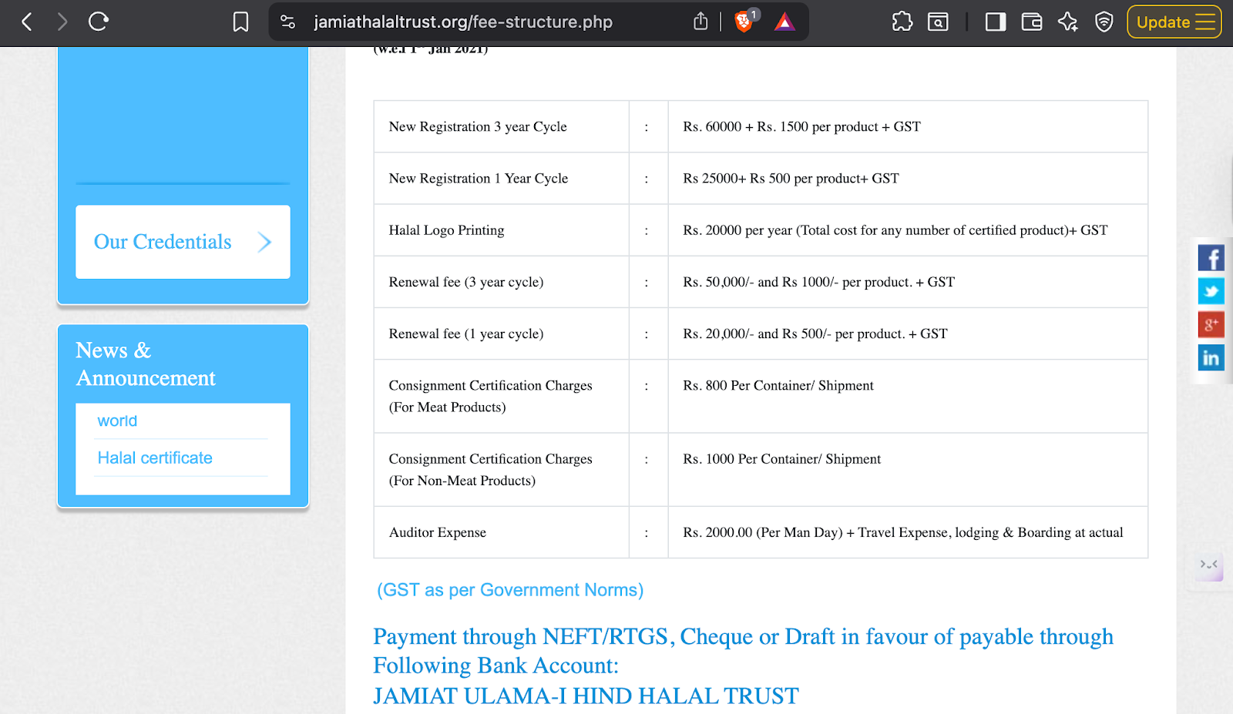Viewport: 1233px width, 714px height.
Task: Open the Brave Wallet icon
Action: 1031,22
